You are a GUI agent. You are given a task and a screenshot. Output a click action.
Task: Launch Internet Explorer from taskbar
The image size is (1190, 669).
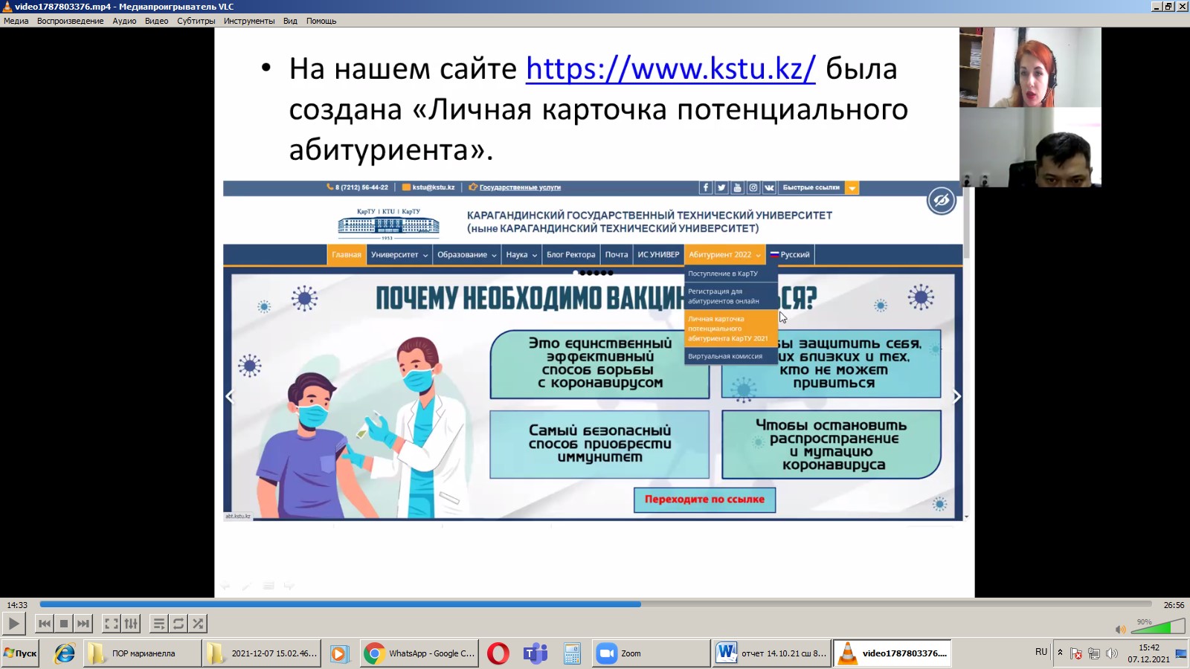click(65, 653)
